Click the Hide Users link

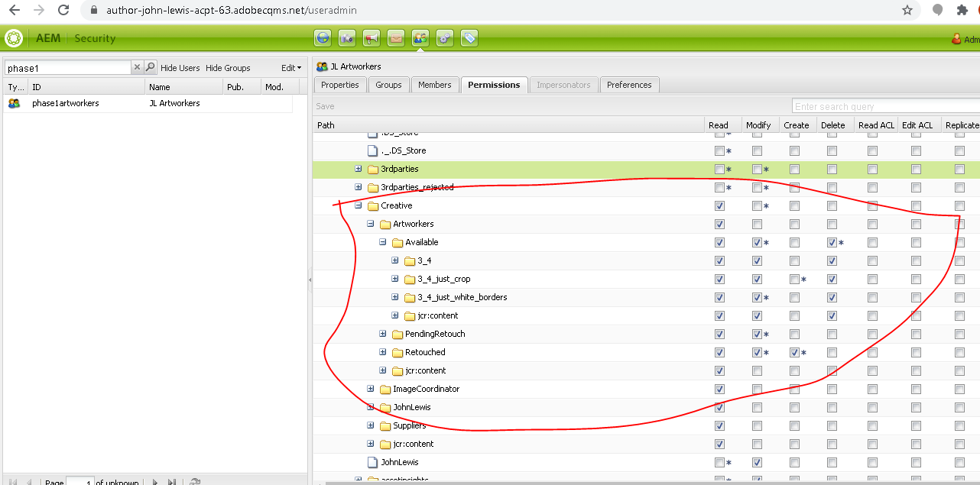(x=179, y=67)
